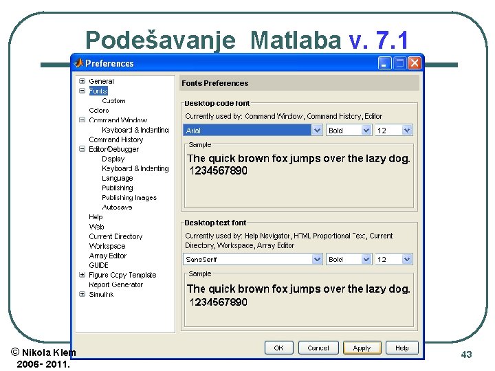The image size is (495, 371).
Task: Select Autosave tree item
Action: [117, 207]
